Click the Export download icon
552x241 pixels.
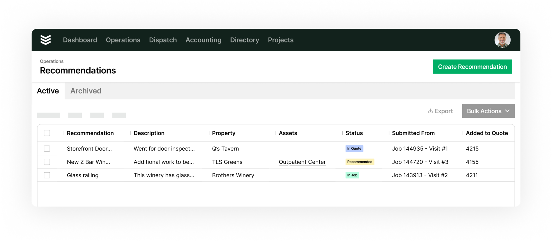(x=430, y=111)
